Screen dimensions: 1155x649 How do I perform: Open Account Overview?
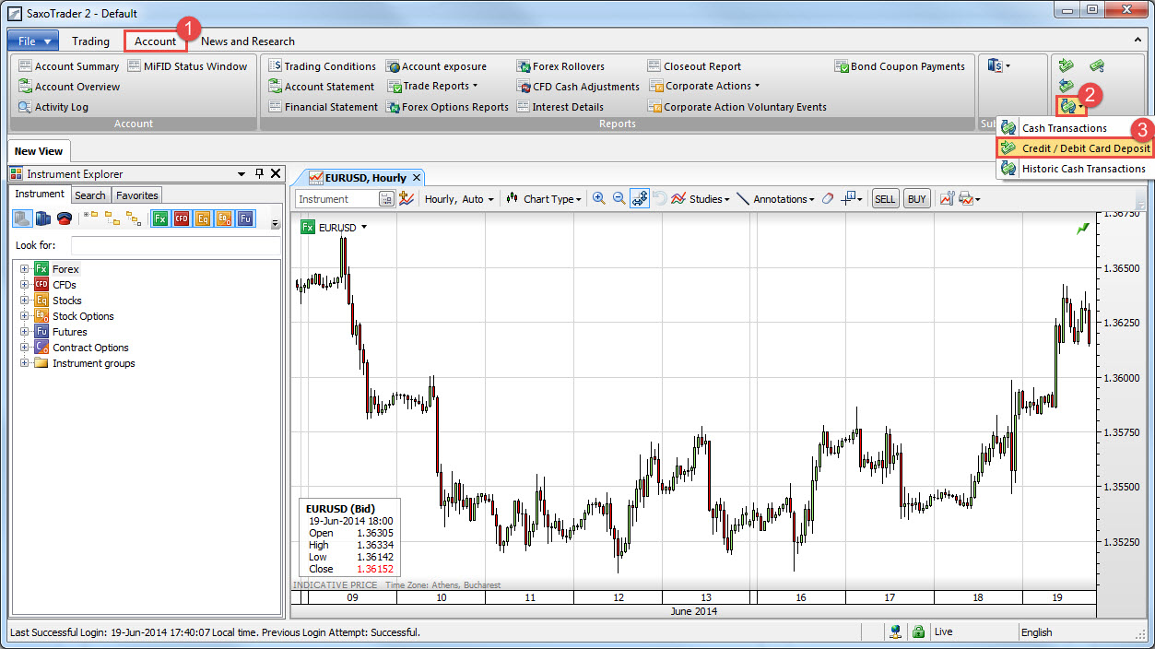pyautogui.click(x=69, y=87)
